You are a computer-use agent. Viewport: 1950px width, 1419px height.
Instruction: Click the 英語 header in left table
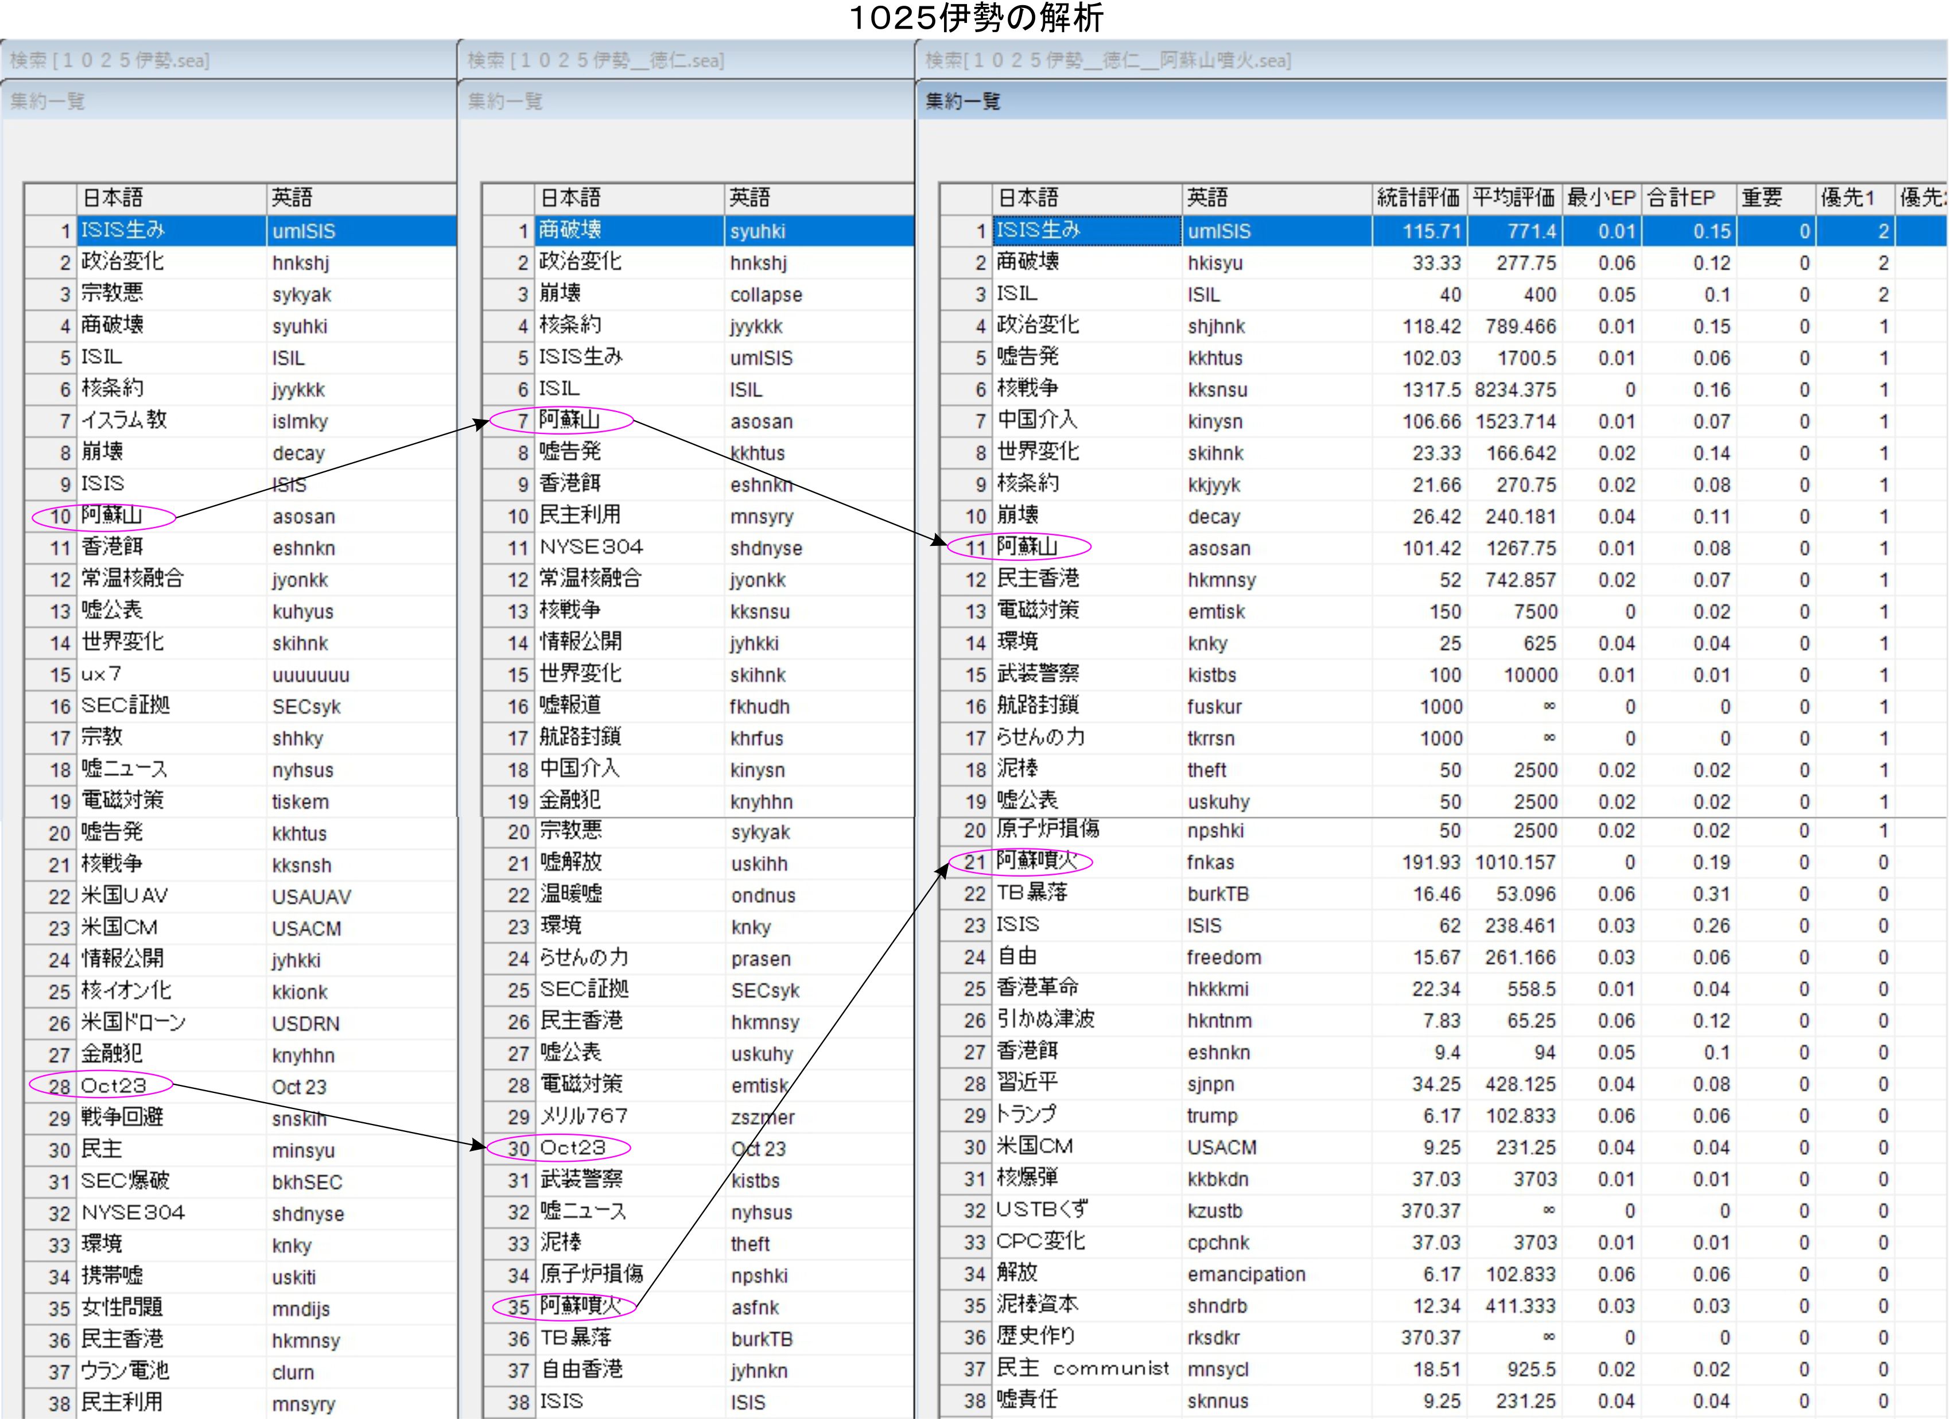click(x=292, y=198)
